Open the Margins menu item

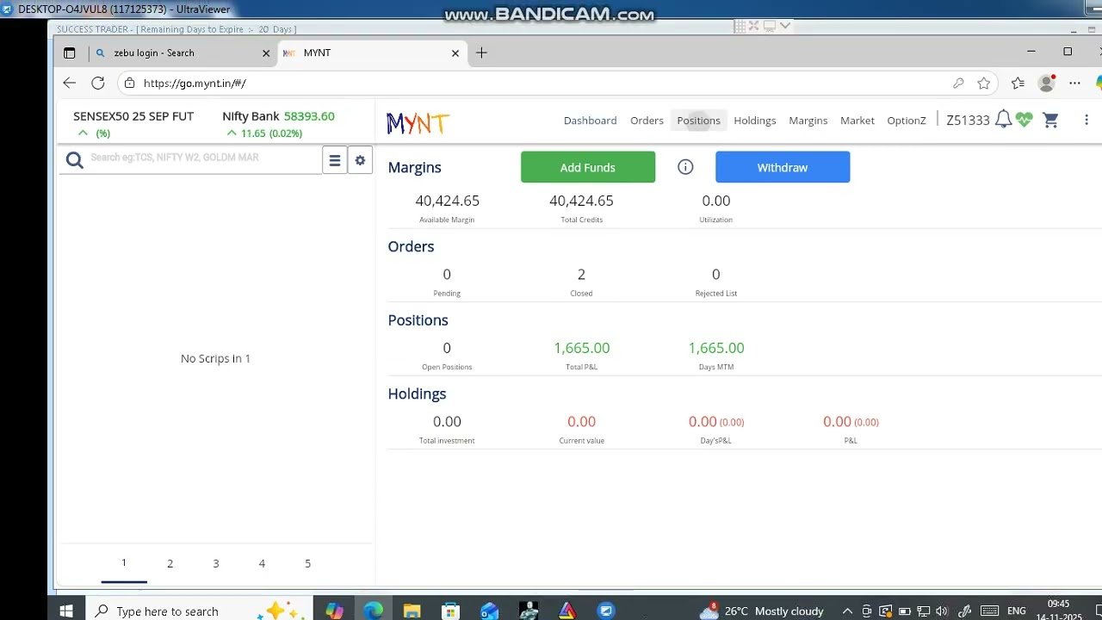click(808, 121)
